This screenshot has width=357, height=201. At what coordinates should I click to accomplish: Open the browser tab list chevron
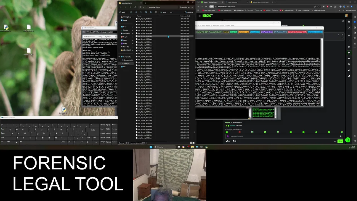point(198,2)
